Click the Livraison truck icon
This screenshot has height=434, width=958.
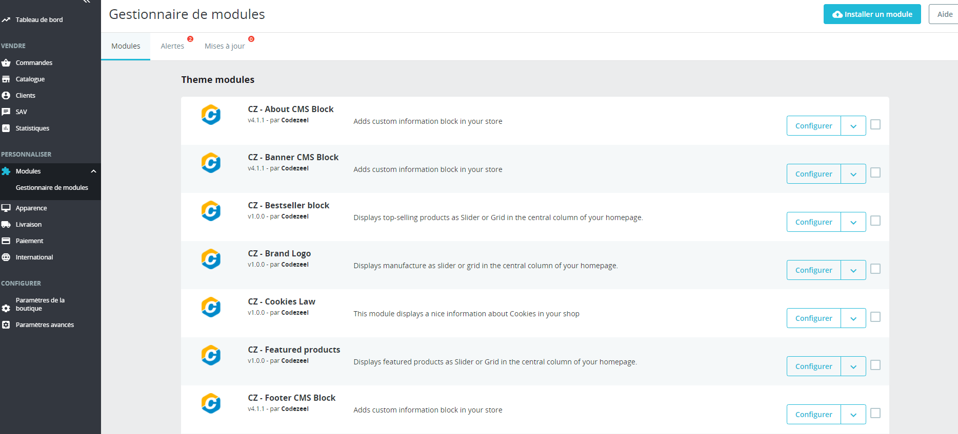click(6, 225)
